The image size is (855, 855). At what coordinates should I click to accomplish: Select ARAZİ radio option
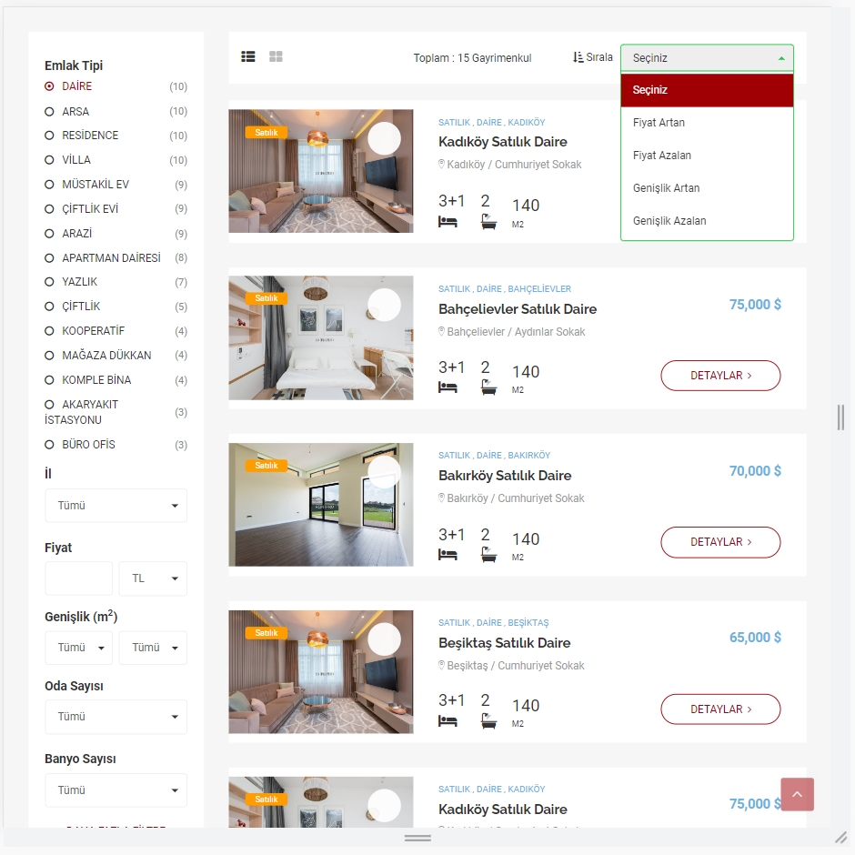(49, 234)
